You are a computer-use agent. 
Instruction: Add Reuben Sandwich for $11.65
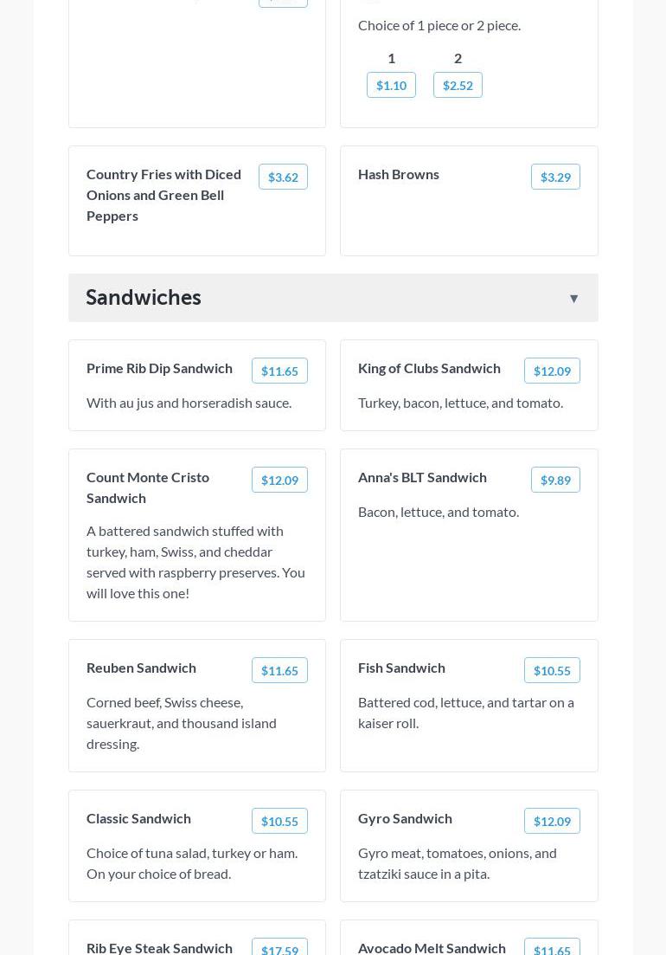279,670
